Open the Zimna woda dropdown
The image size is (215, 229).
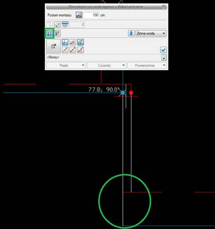point(151,33)
